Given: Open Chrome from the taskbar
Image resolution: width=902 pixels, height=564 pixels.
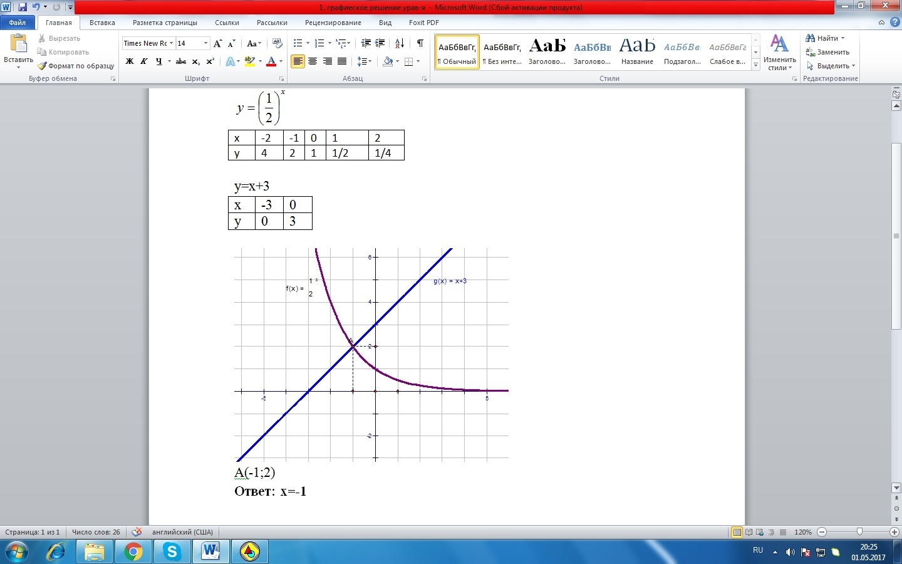Looking at the screenshot, I should click(133, 551).
